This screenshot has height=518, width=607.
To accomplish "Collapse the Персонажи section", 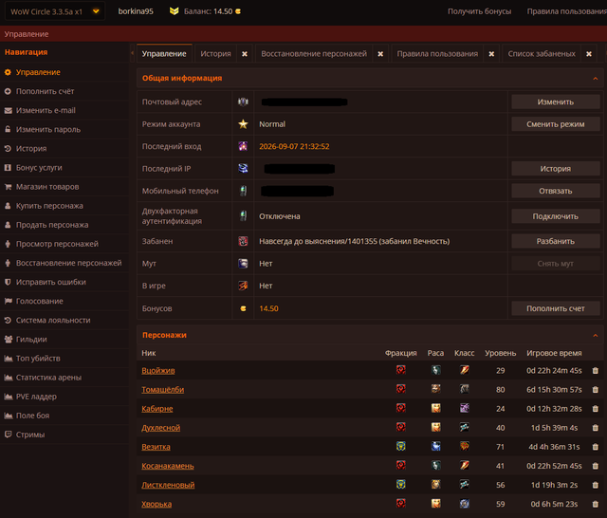I will 596,335.
